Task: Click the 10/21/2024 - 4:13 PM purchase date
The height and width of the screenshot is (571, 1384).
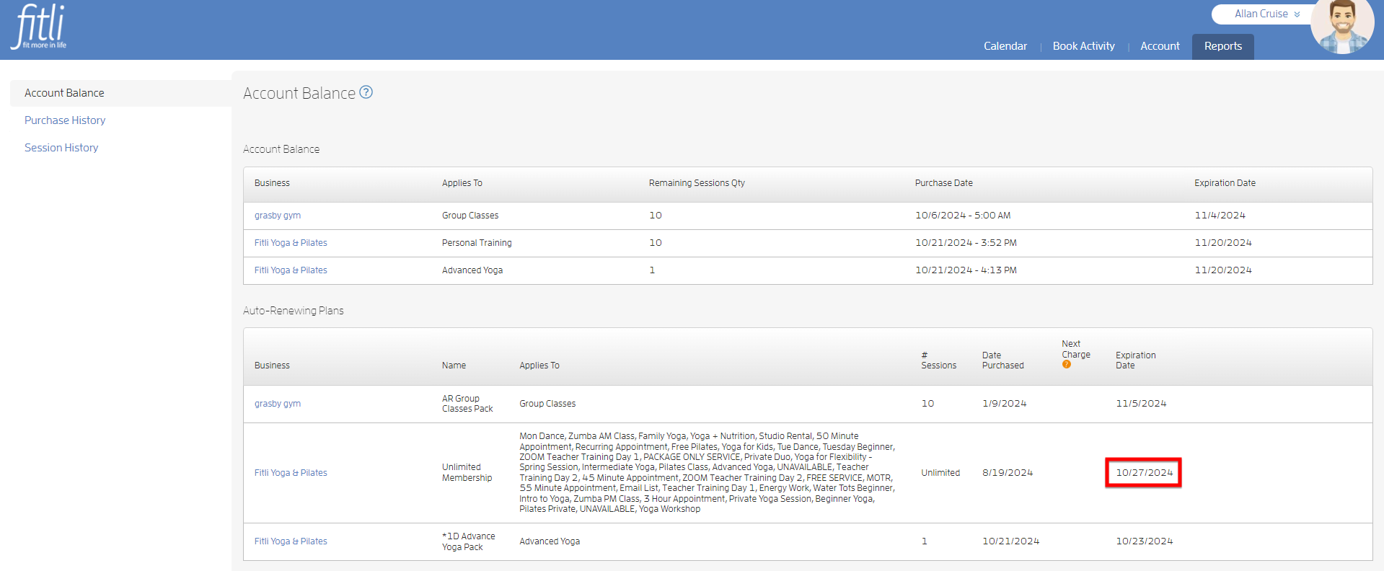Action: pyautogui.click(x=966, y=270)
